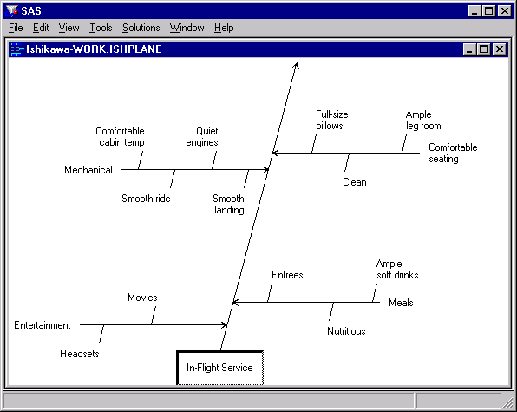Open the Help menu
The width and height of the screenshot is (517, 412).
[224, 28]
